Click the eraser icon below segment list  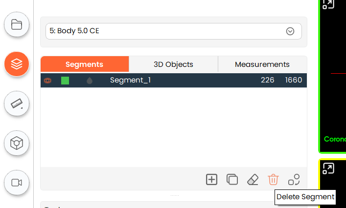point(253,180)
